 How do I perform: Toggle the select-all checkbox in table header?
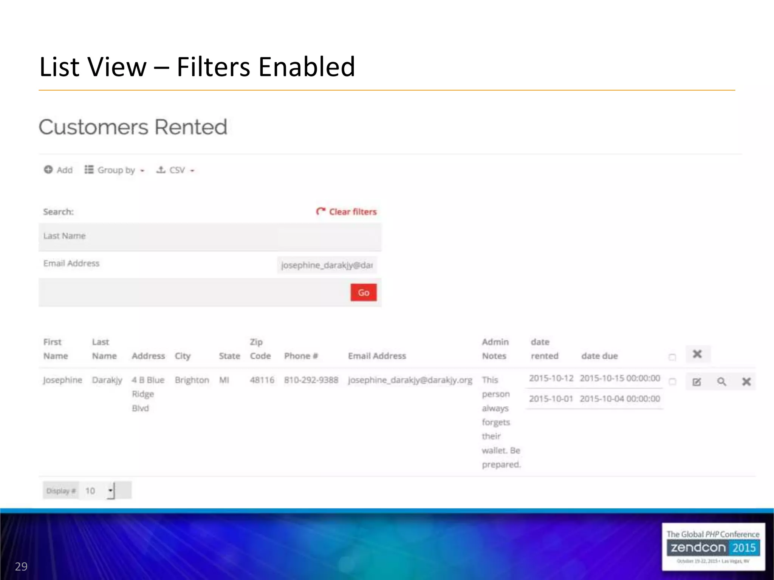coord(672,357)
